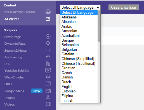Choose Chinese (Simplified) option
The height and width of the screenshot is (110, 144).
79,59
